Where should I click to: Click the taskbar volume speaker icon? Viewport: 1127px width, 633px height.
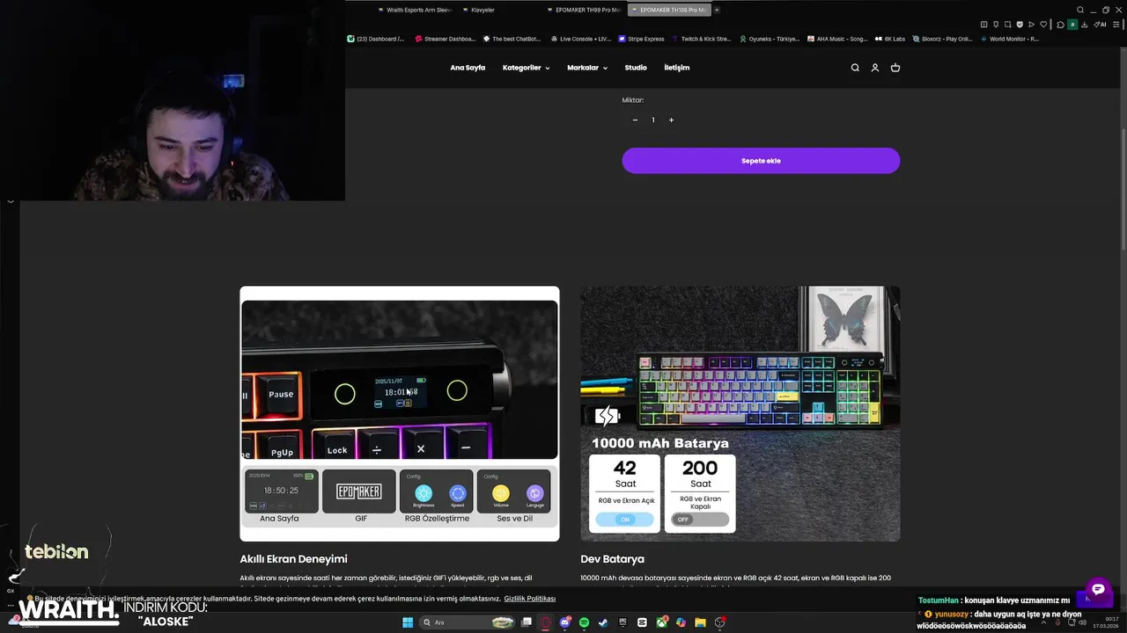coord(1082,622)
